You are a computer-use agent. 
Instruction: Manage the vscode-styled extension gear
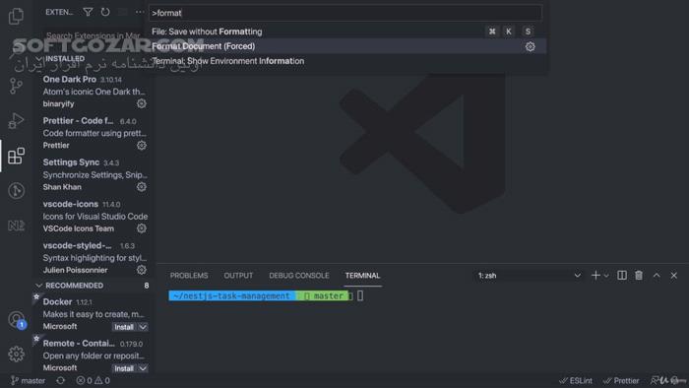click(142, 270)
